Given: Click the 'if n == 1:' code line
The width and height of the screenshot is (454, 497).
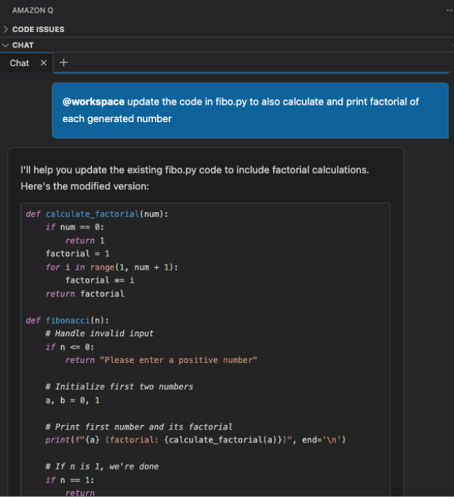Looking at the screenshot, I should pyautogui.click(x=70, y=480).
